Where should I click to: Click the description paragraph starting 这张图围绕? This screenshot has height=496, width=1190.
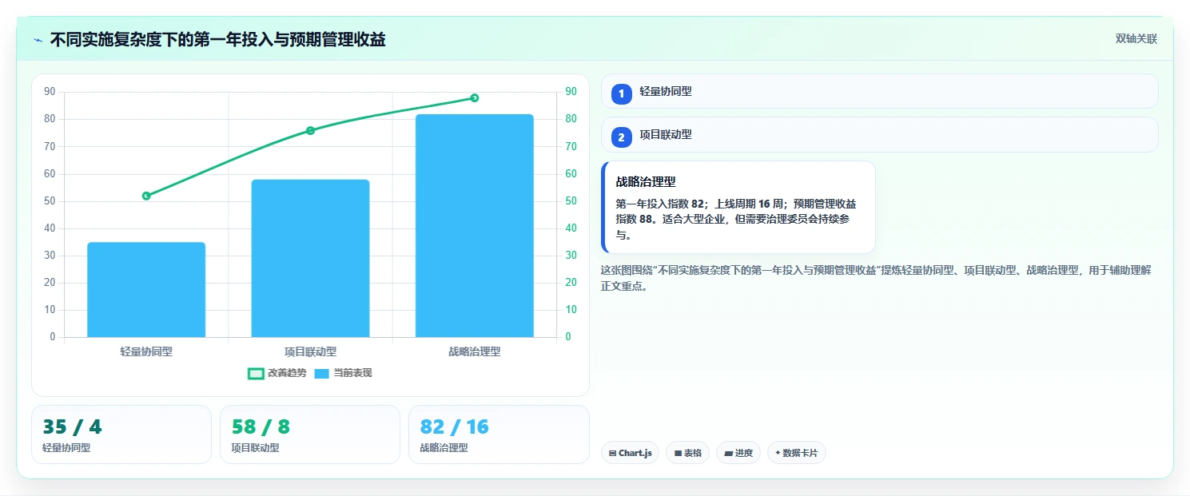876,278
